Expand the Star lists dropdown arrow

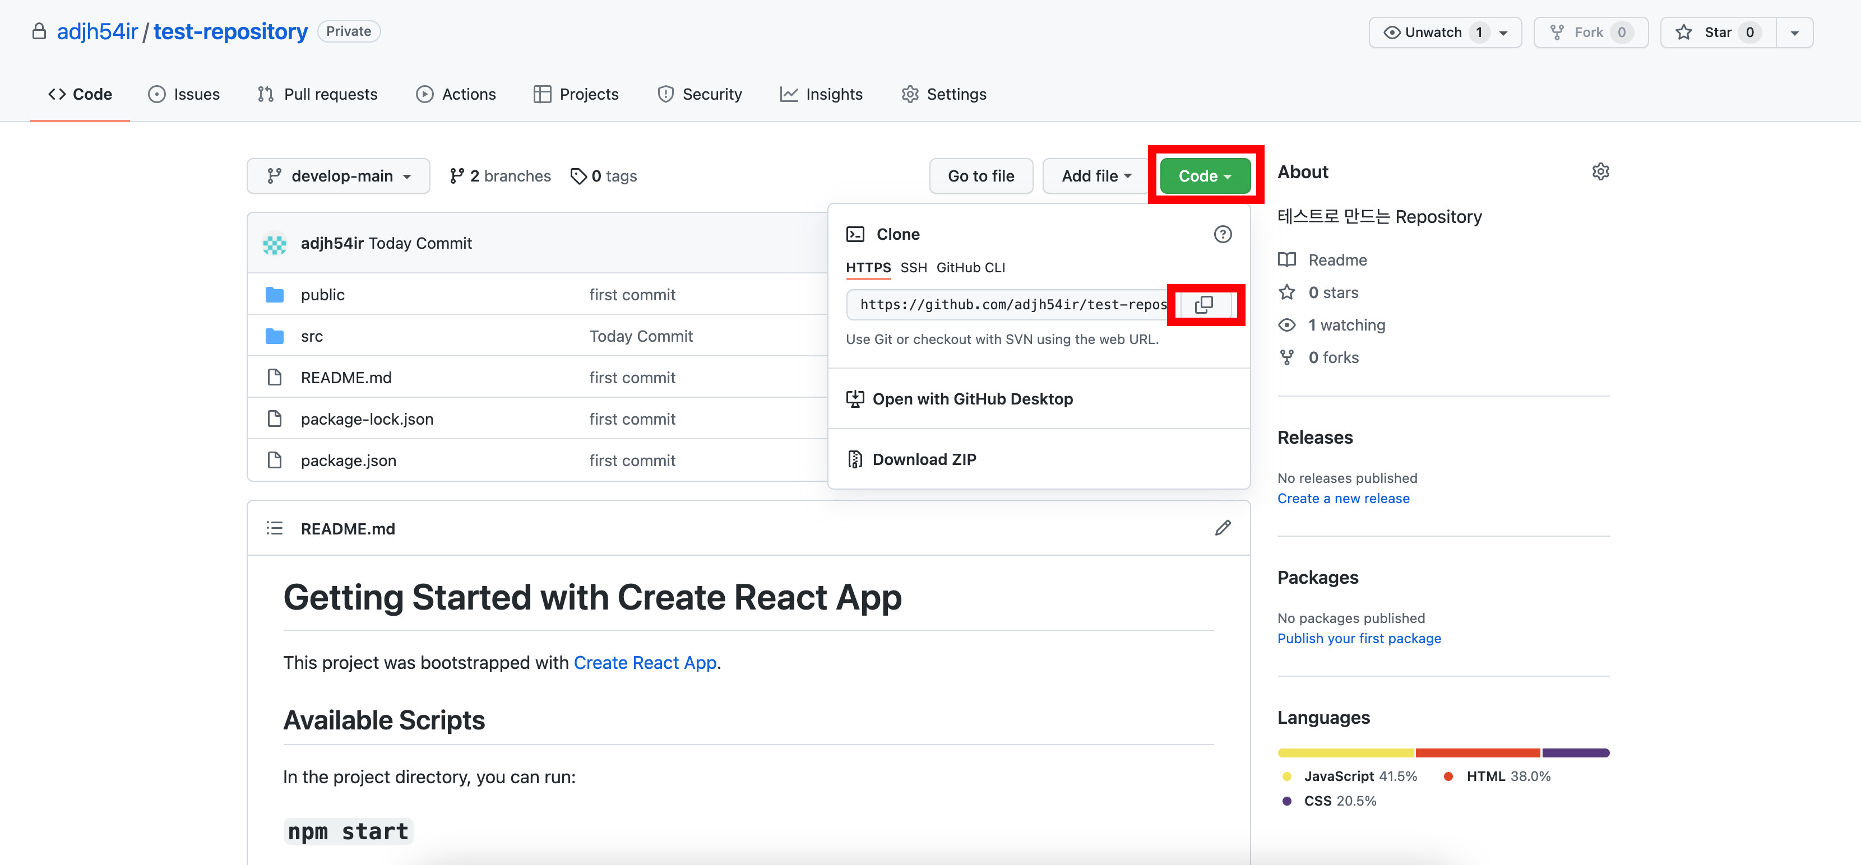click(1794, 32)
